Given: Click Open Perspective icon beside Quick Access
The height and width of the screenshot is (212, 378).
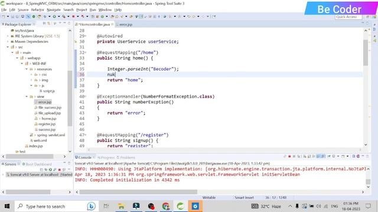Looking at the screenshot, I should pyautogui.click(x=368, y=17).
